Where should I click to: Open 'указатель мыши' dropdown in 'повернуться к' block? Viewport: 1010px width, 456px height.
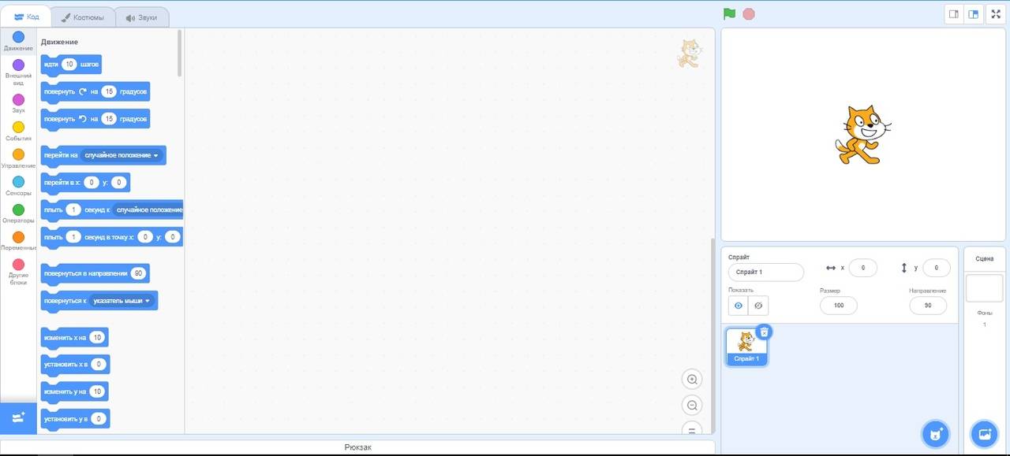[147, 301]
